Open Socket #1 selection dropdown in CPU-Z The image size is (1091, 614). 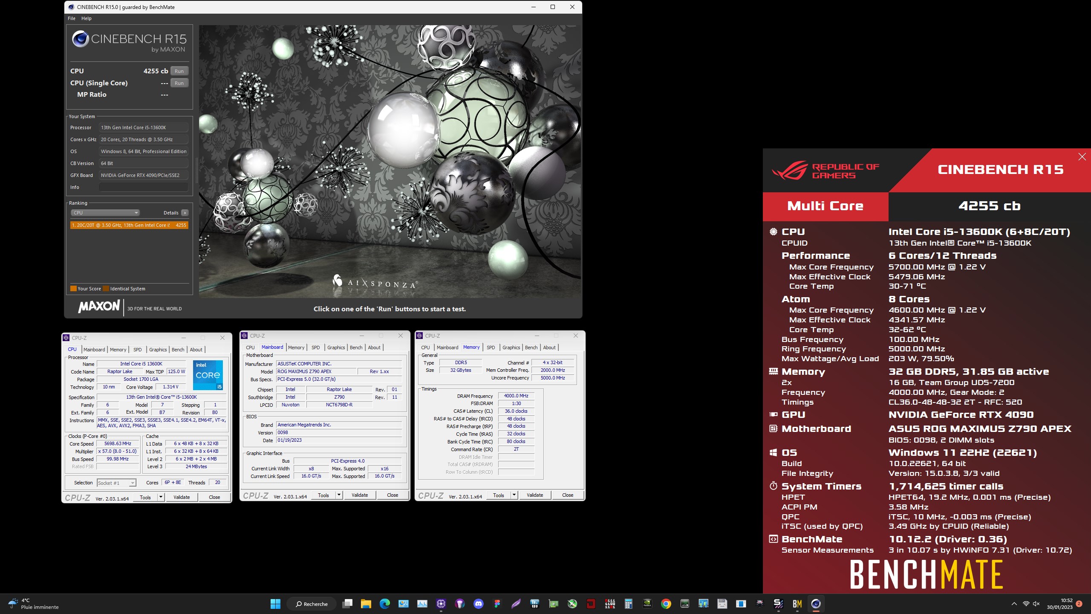[116, 483]
